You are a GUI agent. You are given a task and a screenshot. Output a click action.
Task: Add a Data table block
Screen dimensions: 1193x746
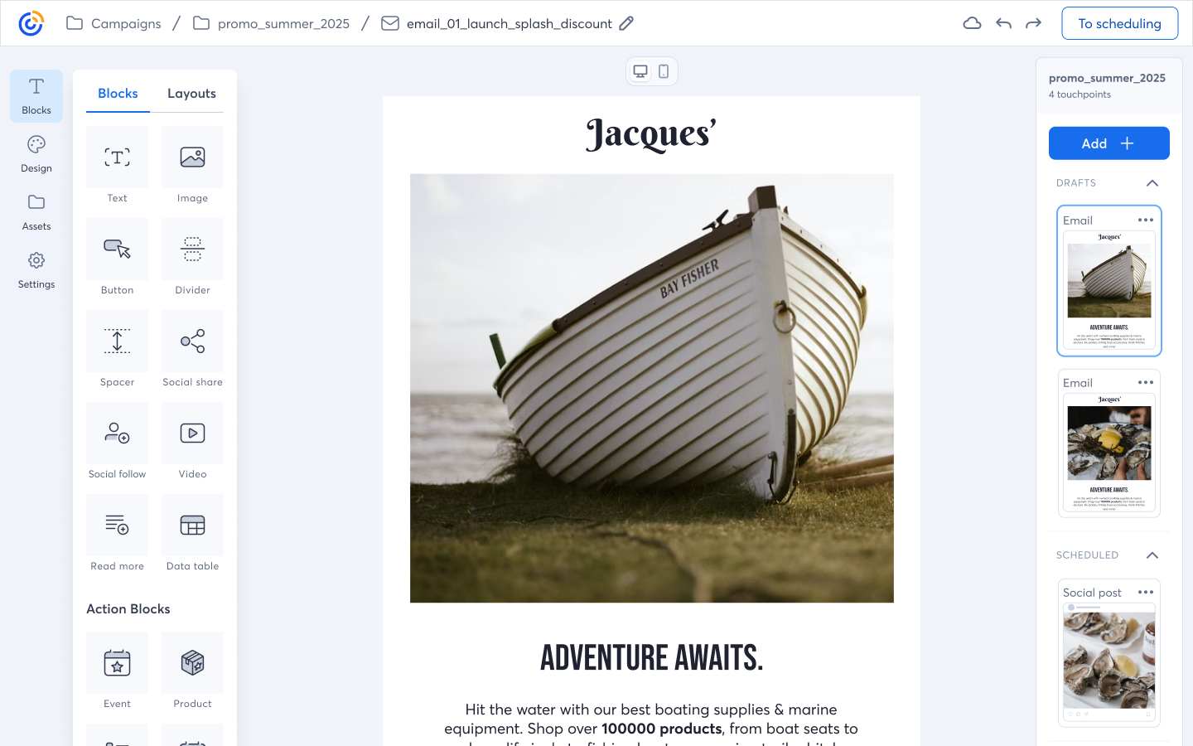192,526
